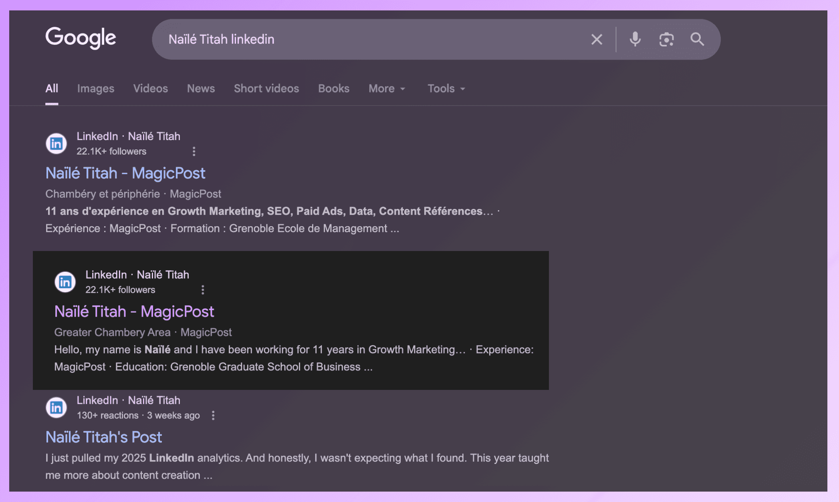Open first Naïlé Titah - MagicPost link
839x502 pixels.
[x=125, y=173]
